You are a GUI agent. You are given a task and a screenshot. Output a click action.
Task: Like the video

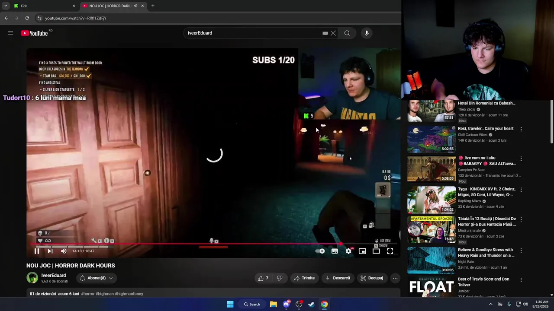pos(263,278)
